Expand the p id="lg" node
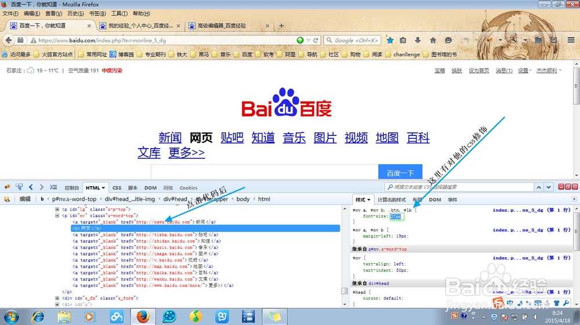 pos(57,209)
